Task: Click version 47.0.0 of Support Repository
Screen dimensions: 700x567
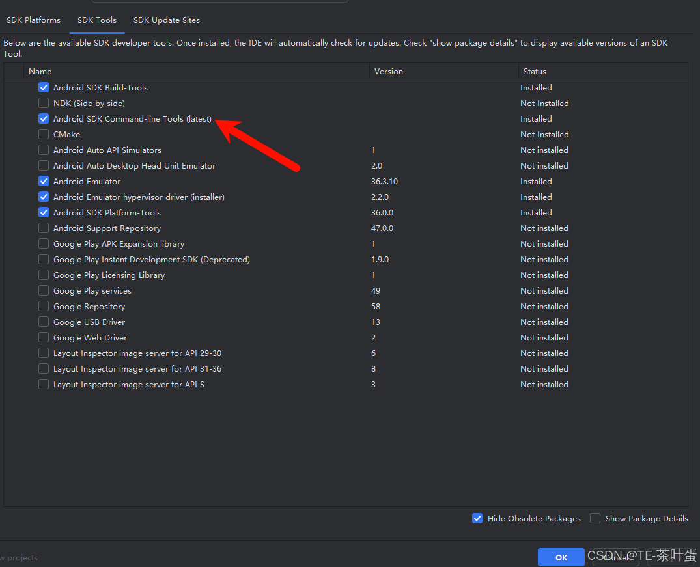Action: 382,228
